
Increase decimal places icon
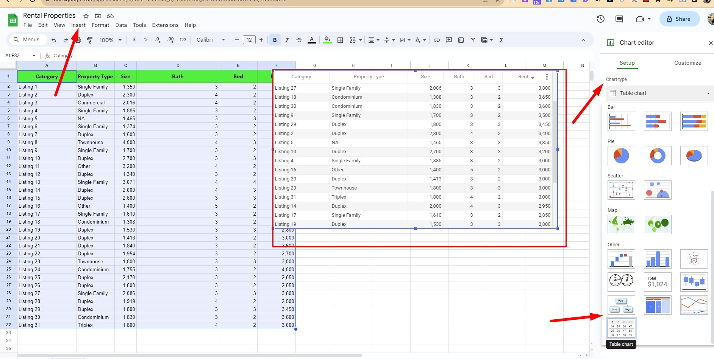pyautogui.click(x=170, y=40)
